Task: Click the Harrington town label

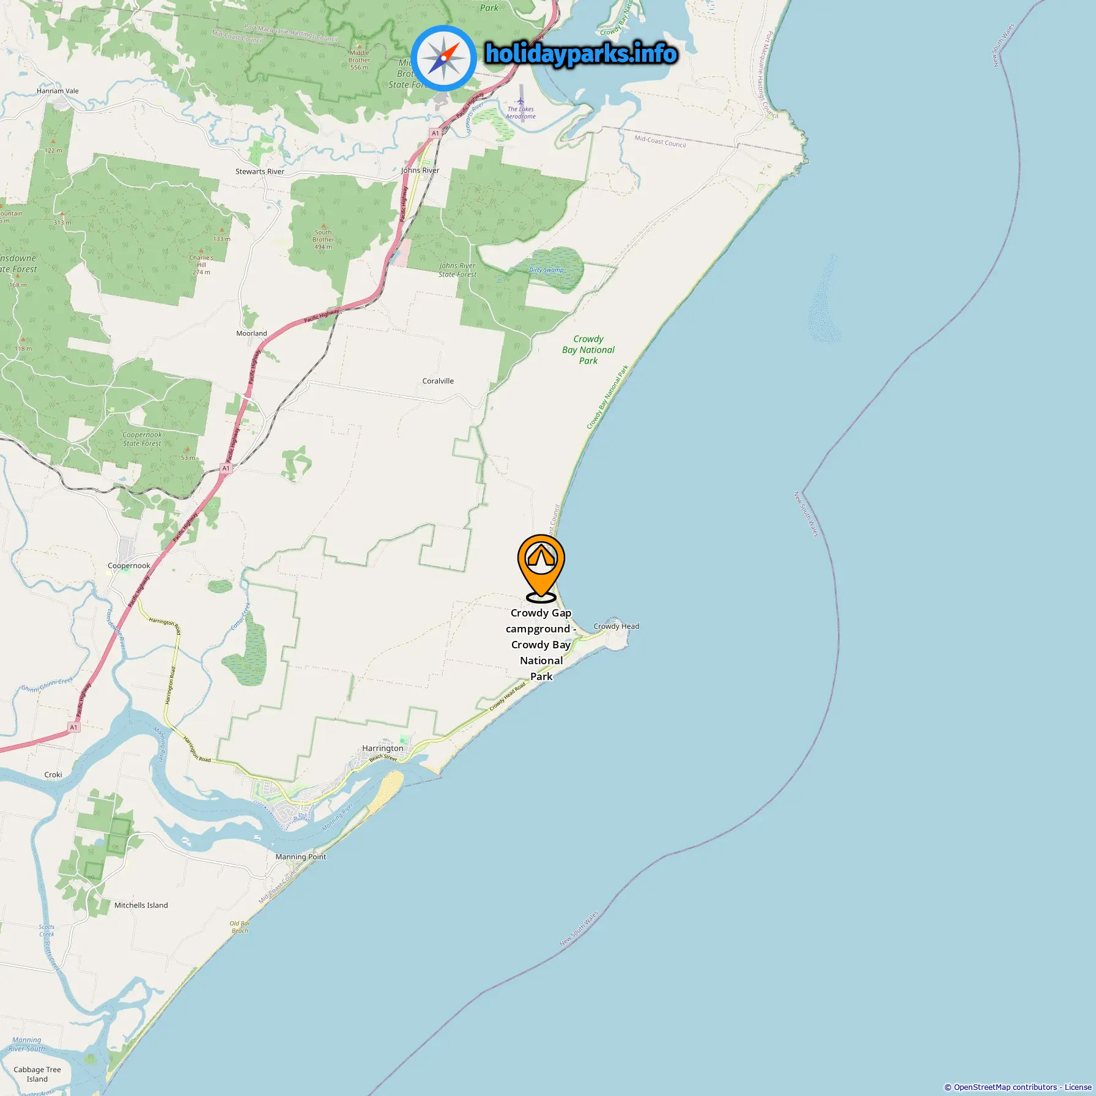Action: (383, 748)
